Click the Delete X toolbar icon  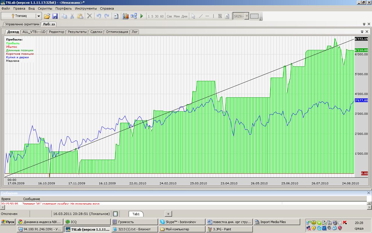(x=90, y=16)
